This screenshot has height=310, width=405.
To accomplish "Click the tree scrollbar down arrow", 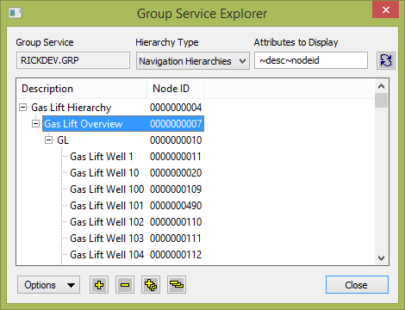I will pos(381,257).
